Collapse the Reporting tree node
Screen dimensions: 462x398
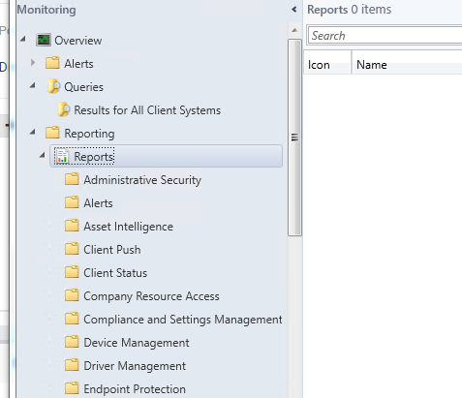[33, 133]
